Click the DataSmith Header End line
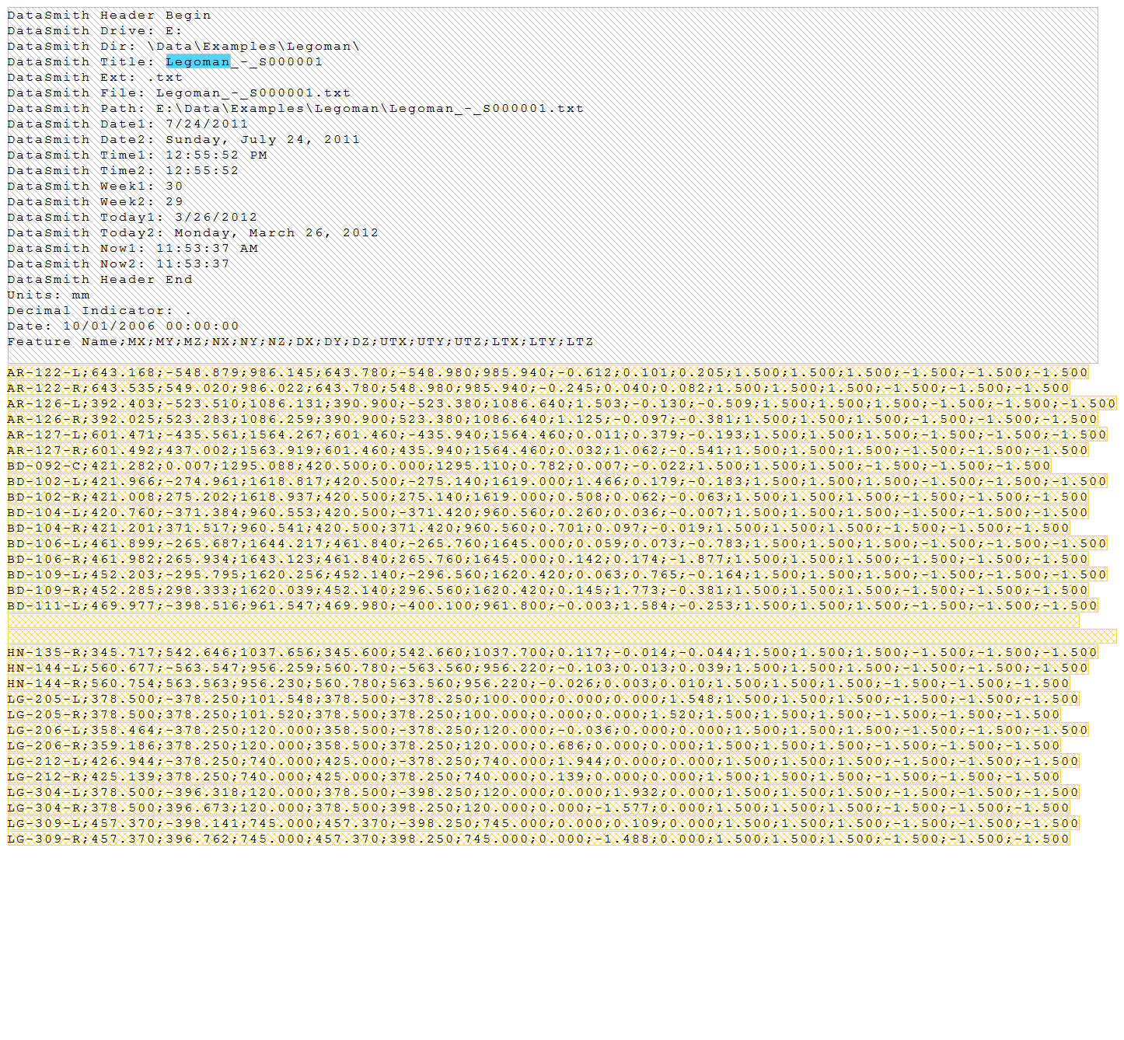This screenshot has width=1124, height=1040. [99, 280]
